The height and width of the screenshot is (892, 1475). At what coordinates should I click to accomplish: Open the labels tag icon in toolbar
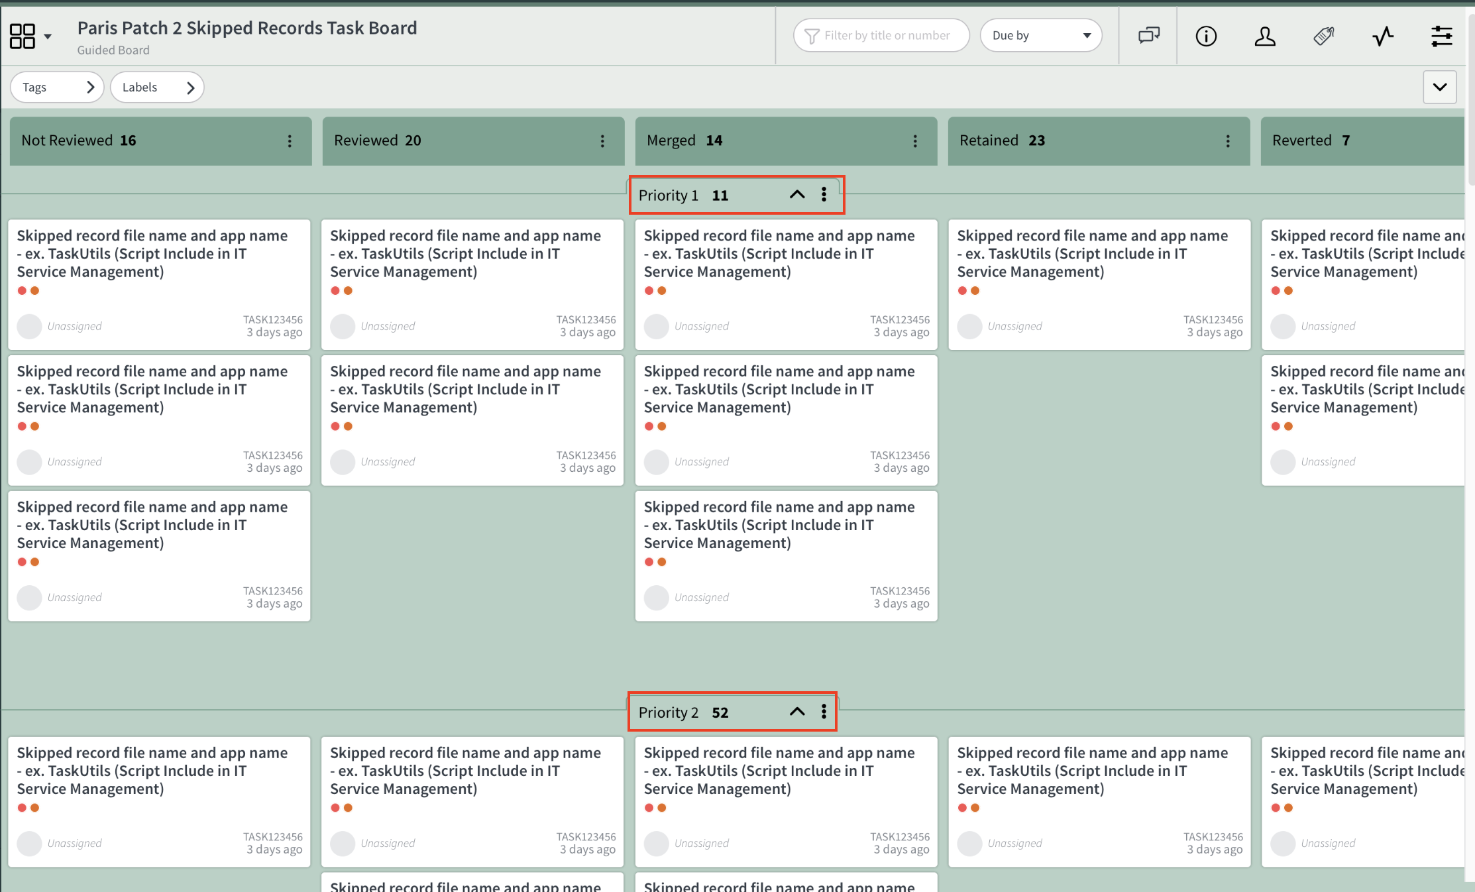(x=1324, y=36)
